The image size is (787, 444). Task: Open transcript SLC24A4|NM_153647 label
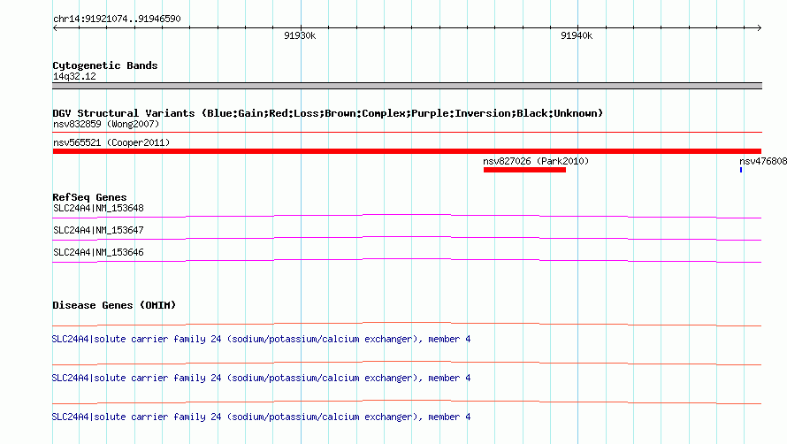(x=98, y=230)
